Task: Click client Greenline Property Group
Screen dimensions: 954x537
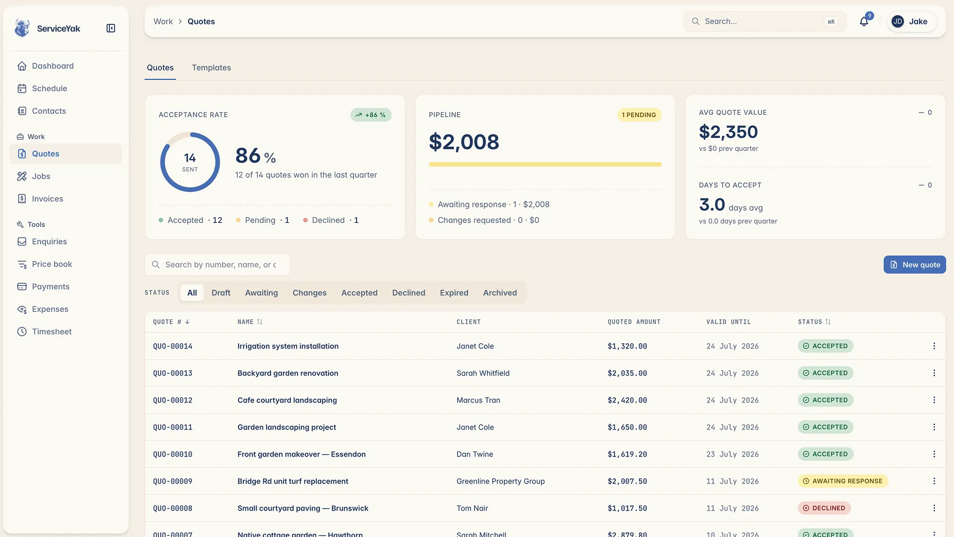Action: (x=501, y=481)
